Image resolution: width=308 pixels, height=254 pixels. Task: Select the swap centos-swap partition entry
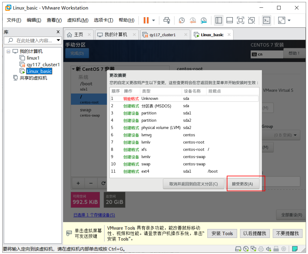coord(89,112)
